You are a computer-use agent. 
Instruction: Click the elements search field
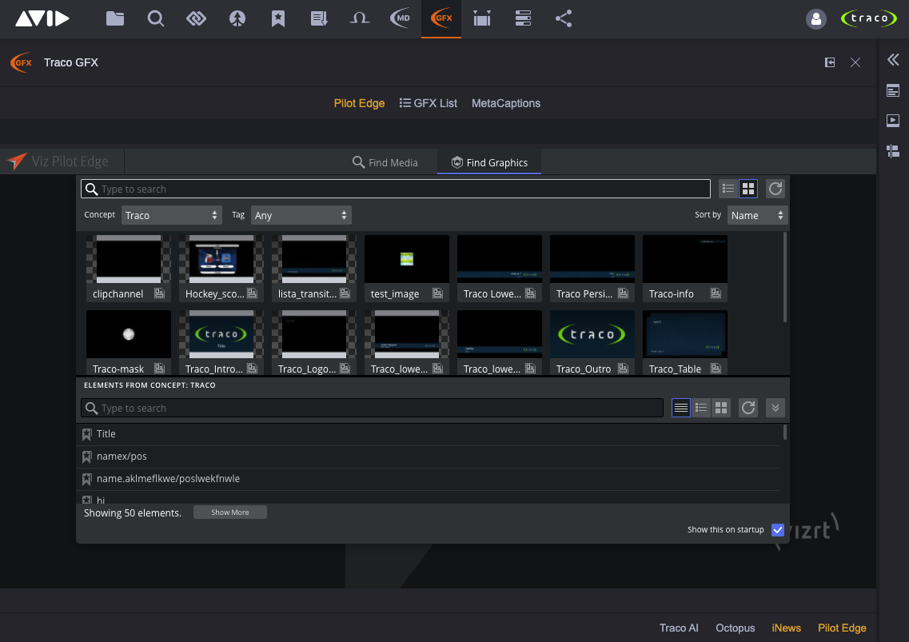click(373, 408)
